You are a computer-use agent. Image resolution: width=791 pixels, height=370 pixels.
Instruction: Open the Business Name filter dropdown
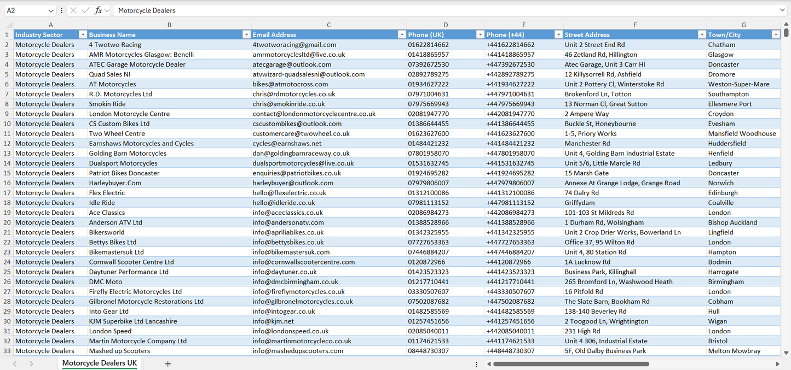pyautogui.click(x=246, y=35)
